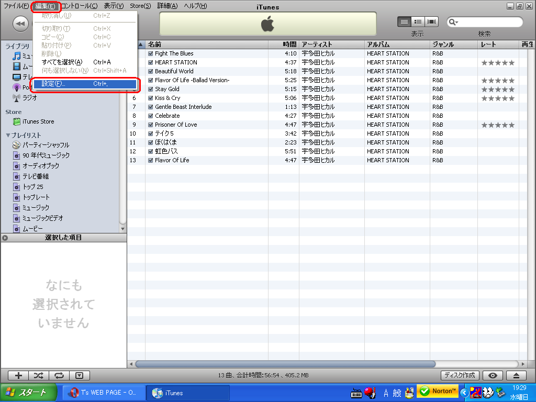This screenshot has height=402, width=536.
Task: Uncheck the Flavor Of Life -Ballad Version- checkbox
Action: (150, 80)
